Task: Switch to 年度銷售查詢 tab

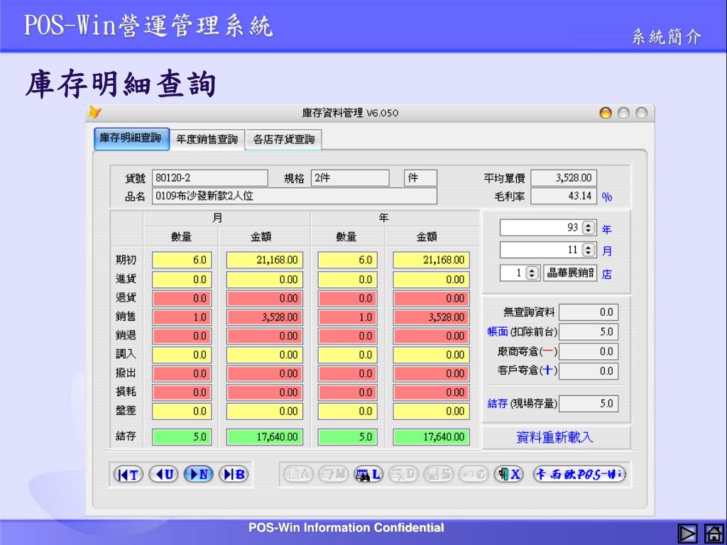Action: coord(207,140)
